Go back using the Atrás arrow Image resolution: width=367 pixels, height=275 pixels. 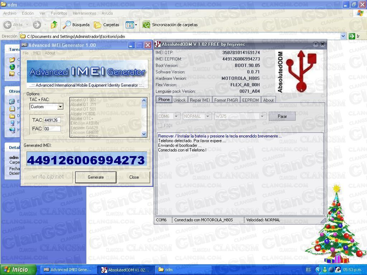[x=13, y=25]
